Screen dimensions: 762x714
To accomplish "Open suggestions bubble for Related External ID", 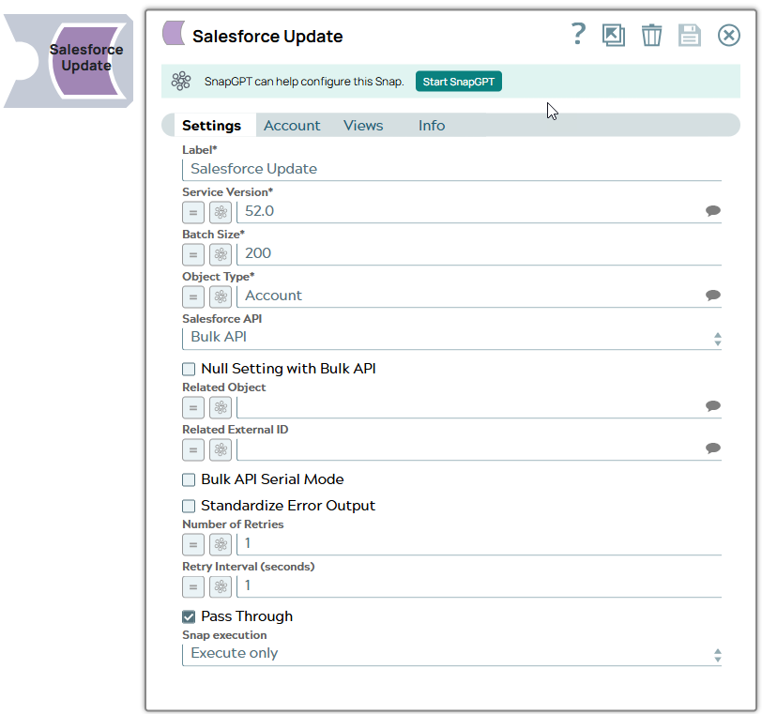I will click(712, 448).
